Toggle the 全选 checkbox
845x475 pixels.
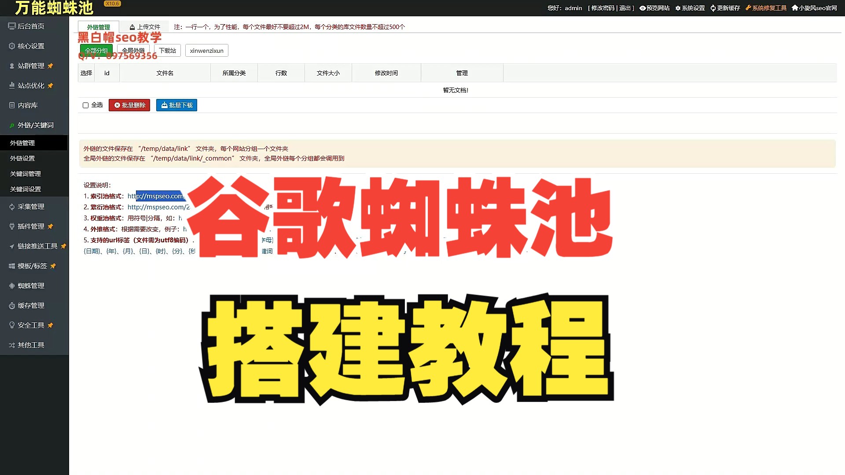[86, 105]
